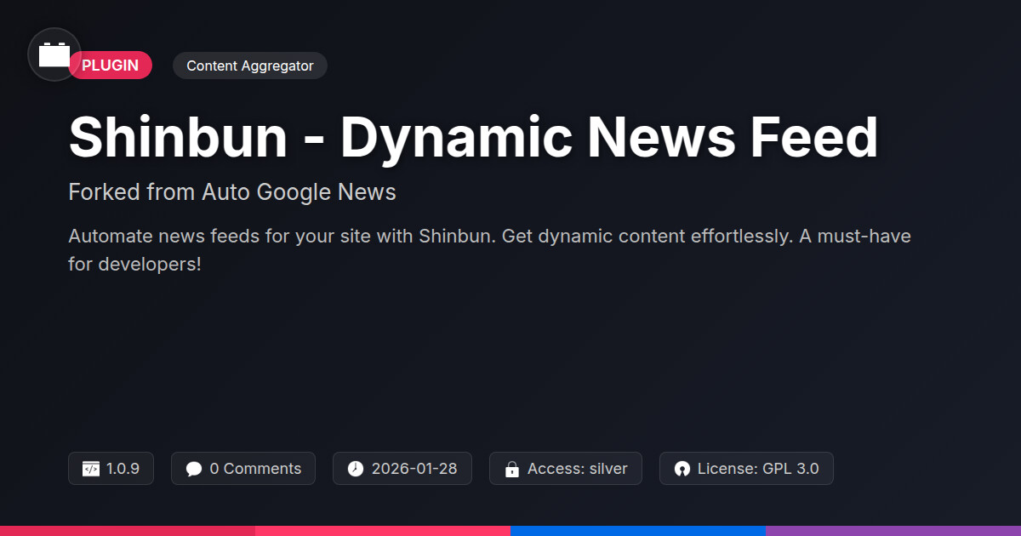Screen dimensions: 1021x536
Task: Click the dark red segment of bottom bar
Action: pyautogui.click(x=128, y=530)
